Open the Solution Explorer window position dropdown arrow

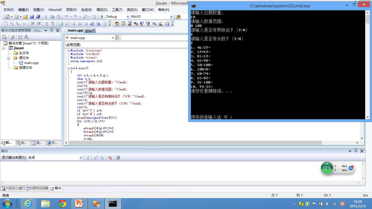(45, 30)
